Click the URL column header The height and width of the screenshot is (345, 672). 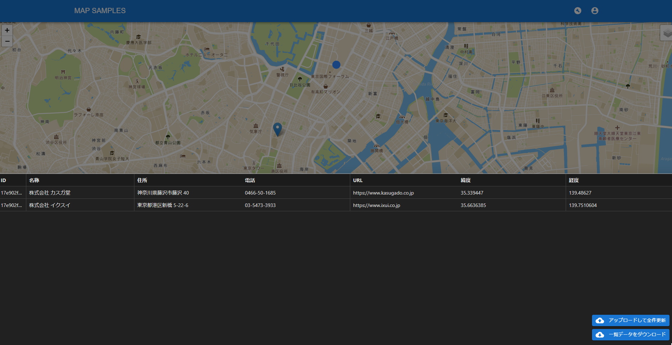pyautogui.click(x=358, y=180)
